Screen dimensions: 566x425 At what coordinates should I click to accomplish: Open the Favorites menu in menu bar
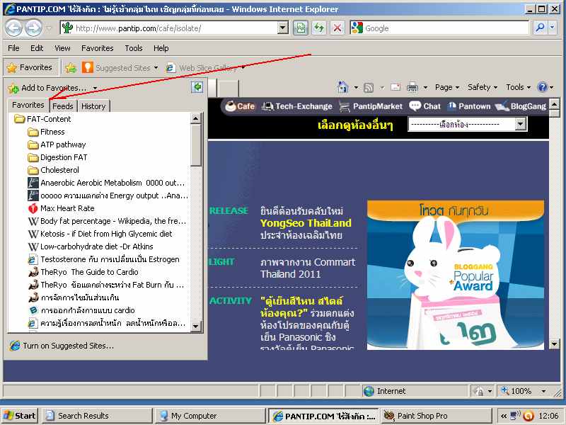click(98, 48)
